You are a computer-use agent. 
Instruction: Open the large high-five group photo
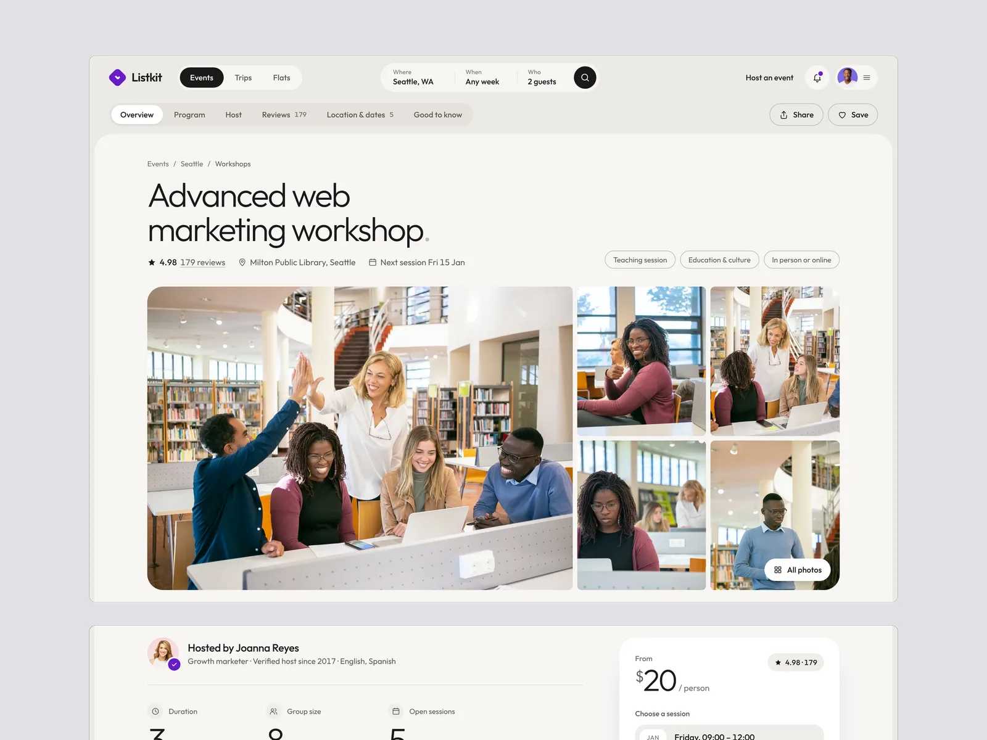(360, 438)
